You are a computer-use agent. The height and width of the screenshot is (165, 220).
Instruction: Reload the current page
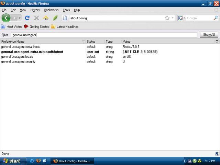tap(27, 18)
